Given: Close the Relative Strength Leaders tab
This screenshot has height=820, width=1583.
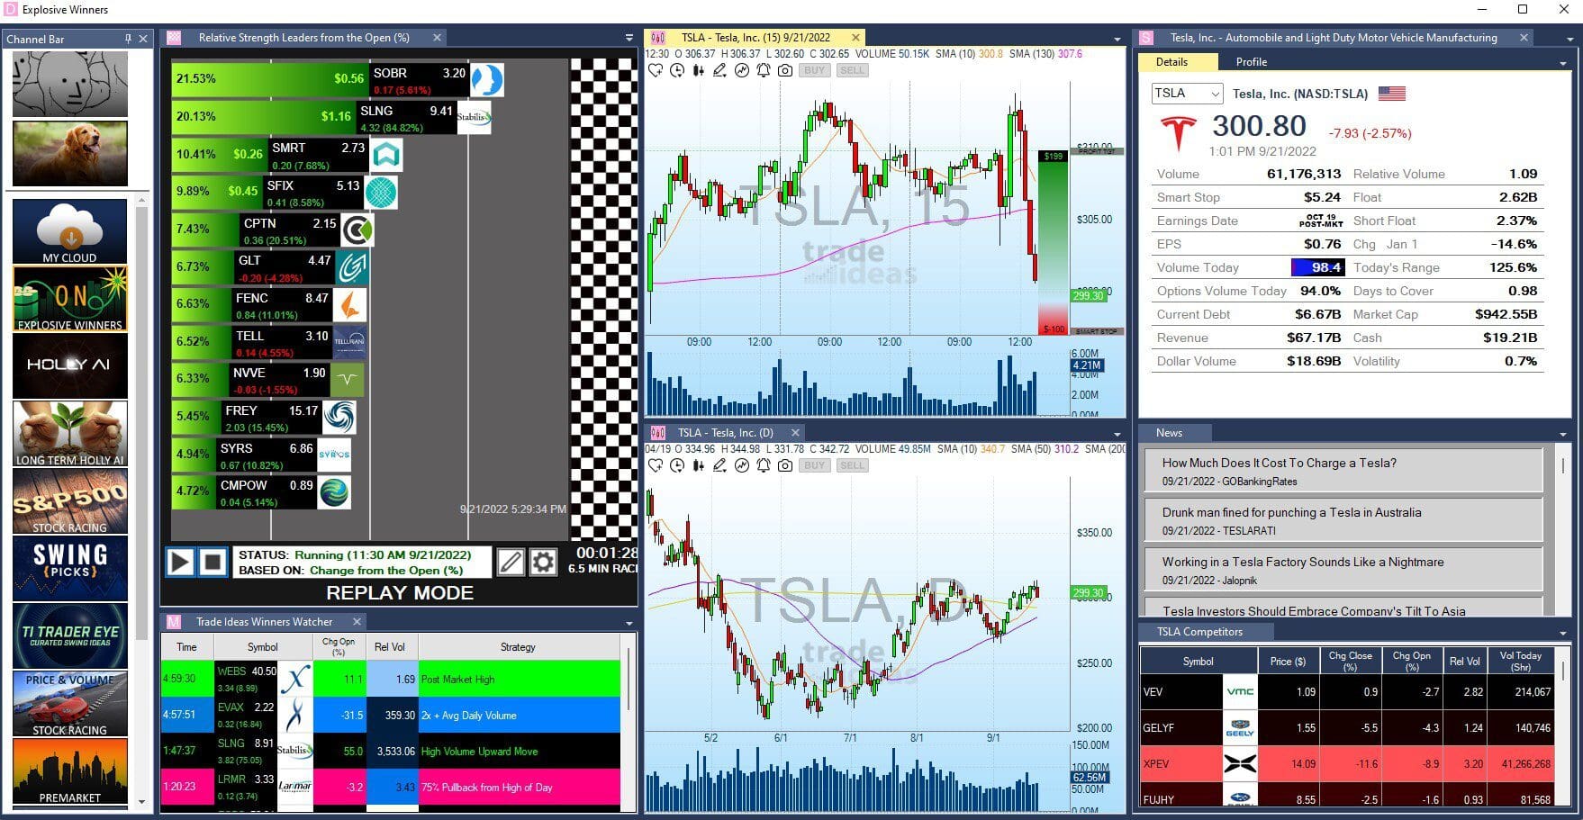Looking at the screenshot, I should point(437,38).
